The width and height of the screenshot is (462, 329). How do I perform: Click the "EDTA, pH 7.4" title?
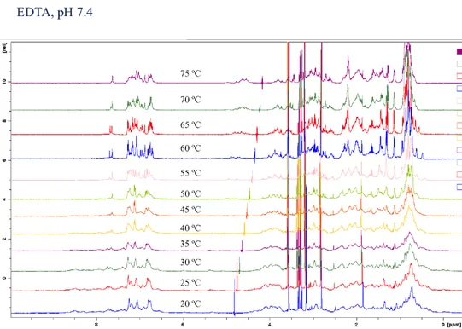pos(55,13)
